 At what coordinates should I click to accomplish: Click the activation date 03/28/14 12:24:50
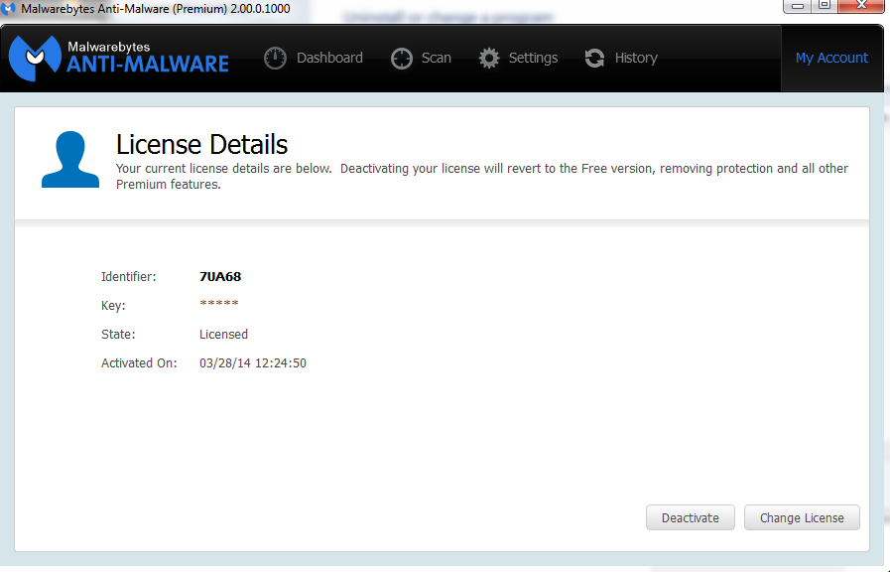point(253,363)
